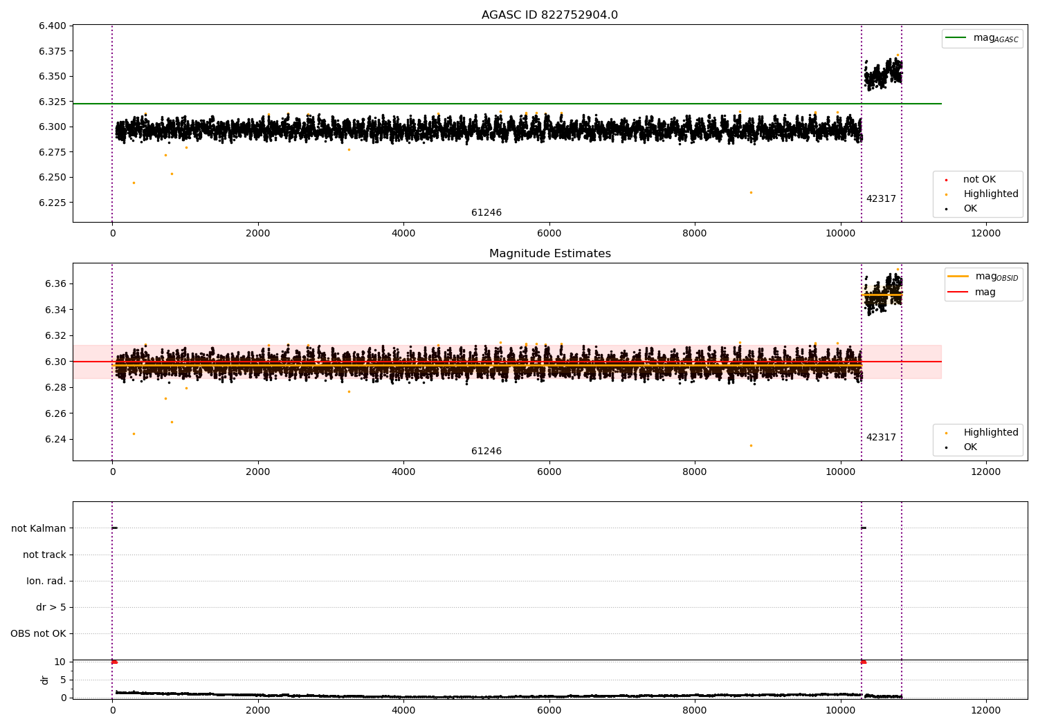
Task: Click the "not track" axis label
Action: point(44,555)
